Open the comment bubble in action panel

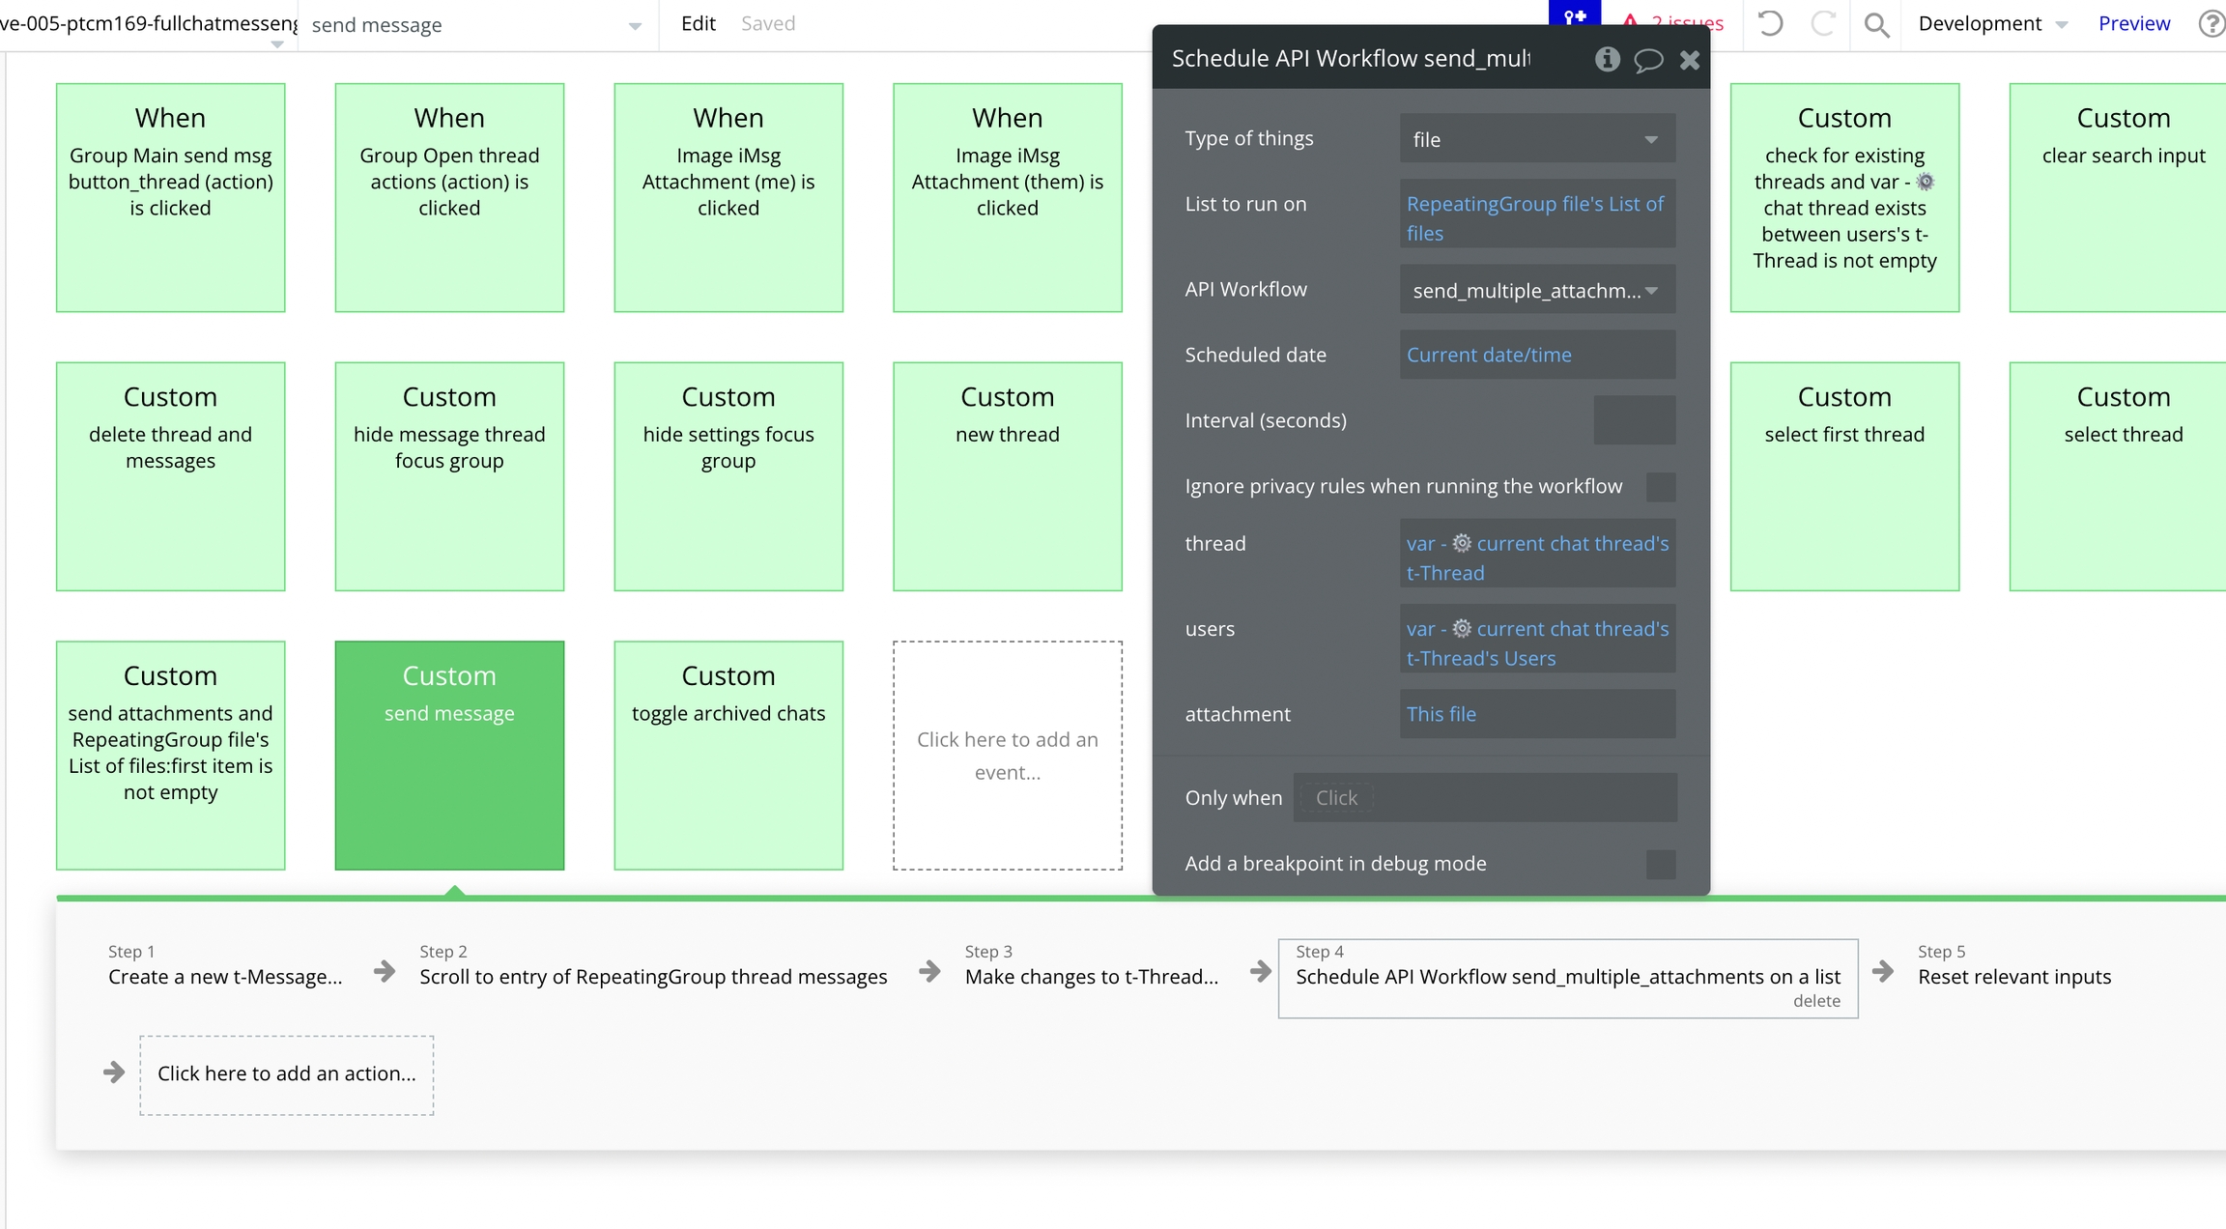point(1648,60)
